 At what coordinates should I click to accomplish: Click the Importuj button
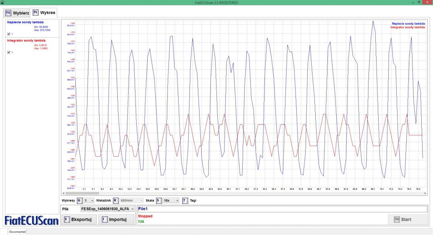click(x=116, y=220)
